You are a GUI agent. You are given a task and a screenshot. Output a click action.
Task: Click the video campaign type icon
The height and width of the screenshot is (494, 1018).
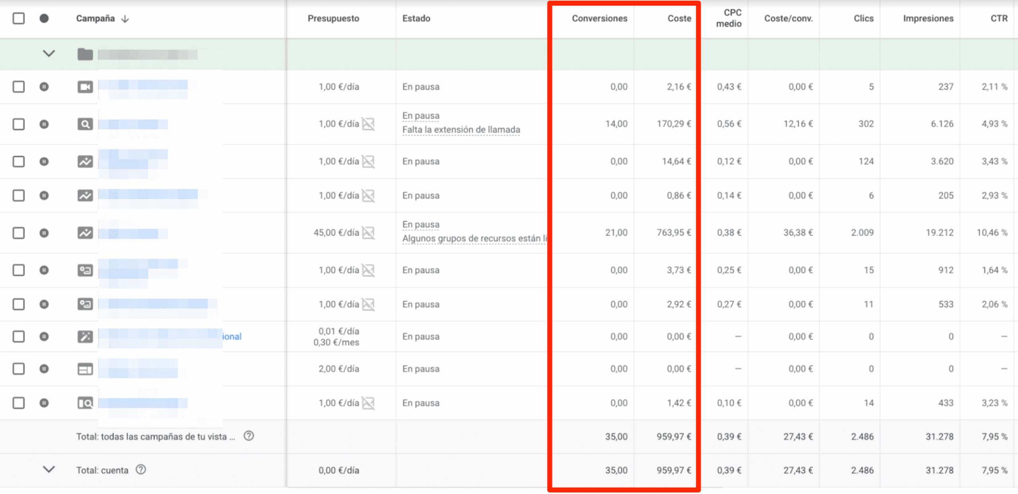tap(85, 87)
